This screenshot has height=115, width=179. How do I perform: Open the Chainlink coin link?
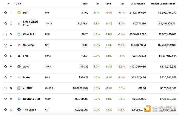(29, 34)
